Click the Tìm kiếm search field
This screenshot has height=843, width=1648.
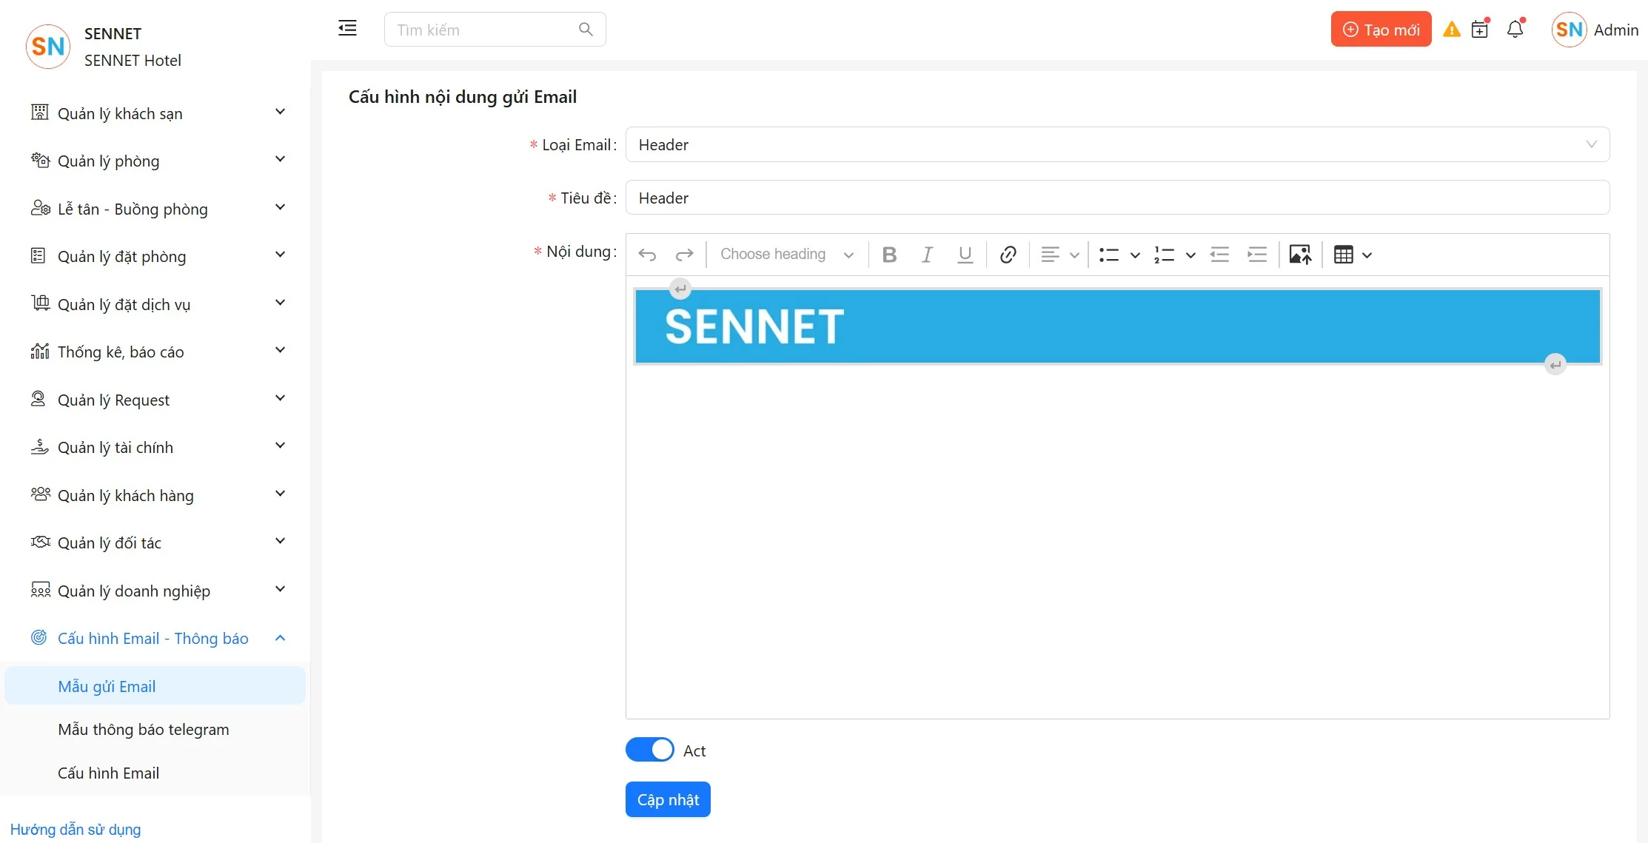tap(485, 30)
